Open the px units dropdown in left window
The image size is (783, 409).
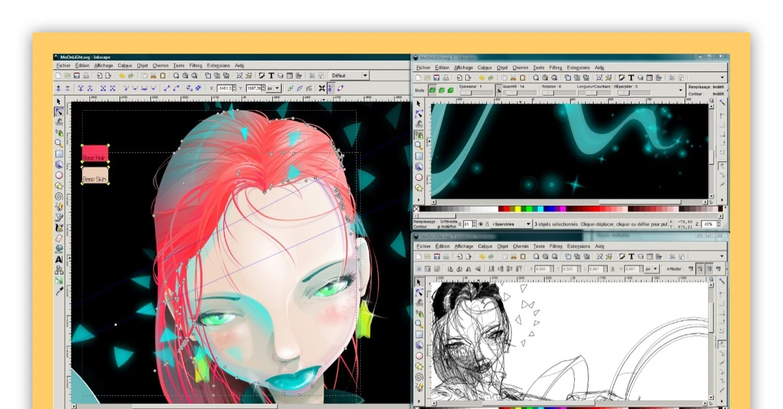(x=273, y=88)
